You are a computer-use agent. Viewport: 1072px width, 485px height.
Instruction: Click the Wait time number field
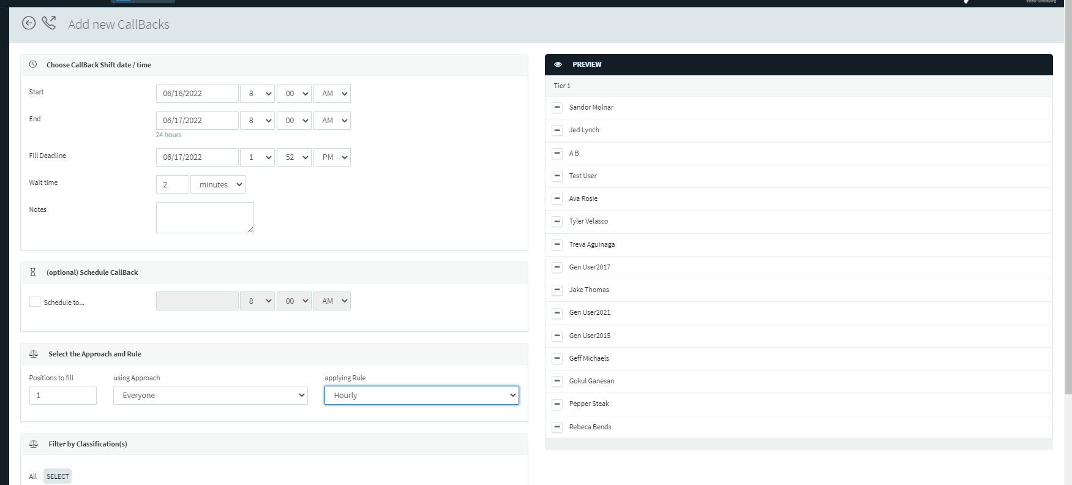coord(173,184)
